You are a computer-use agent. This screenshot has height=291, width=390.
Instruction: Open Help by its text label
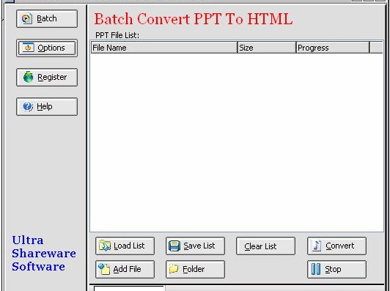(45, 106)
